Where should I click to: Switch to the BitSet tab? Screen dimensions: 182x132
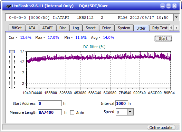(17, 28)
